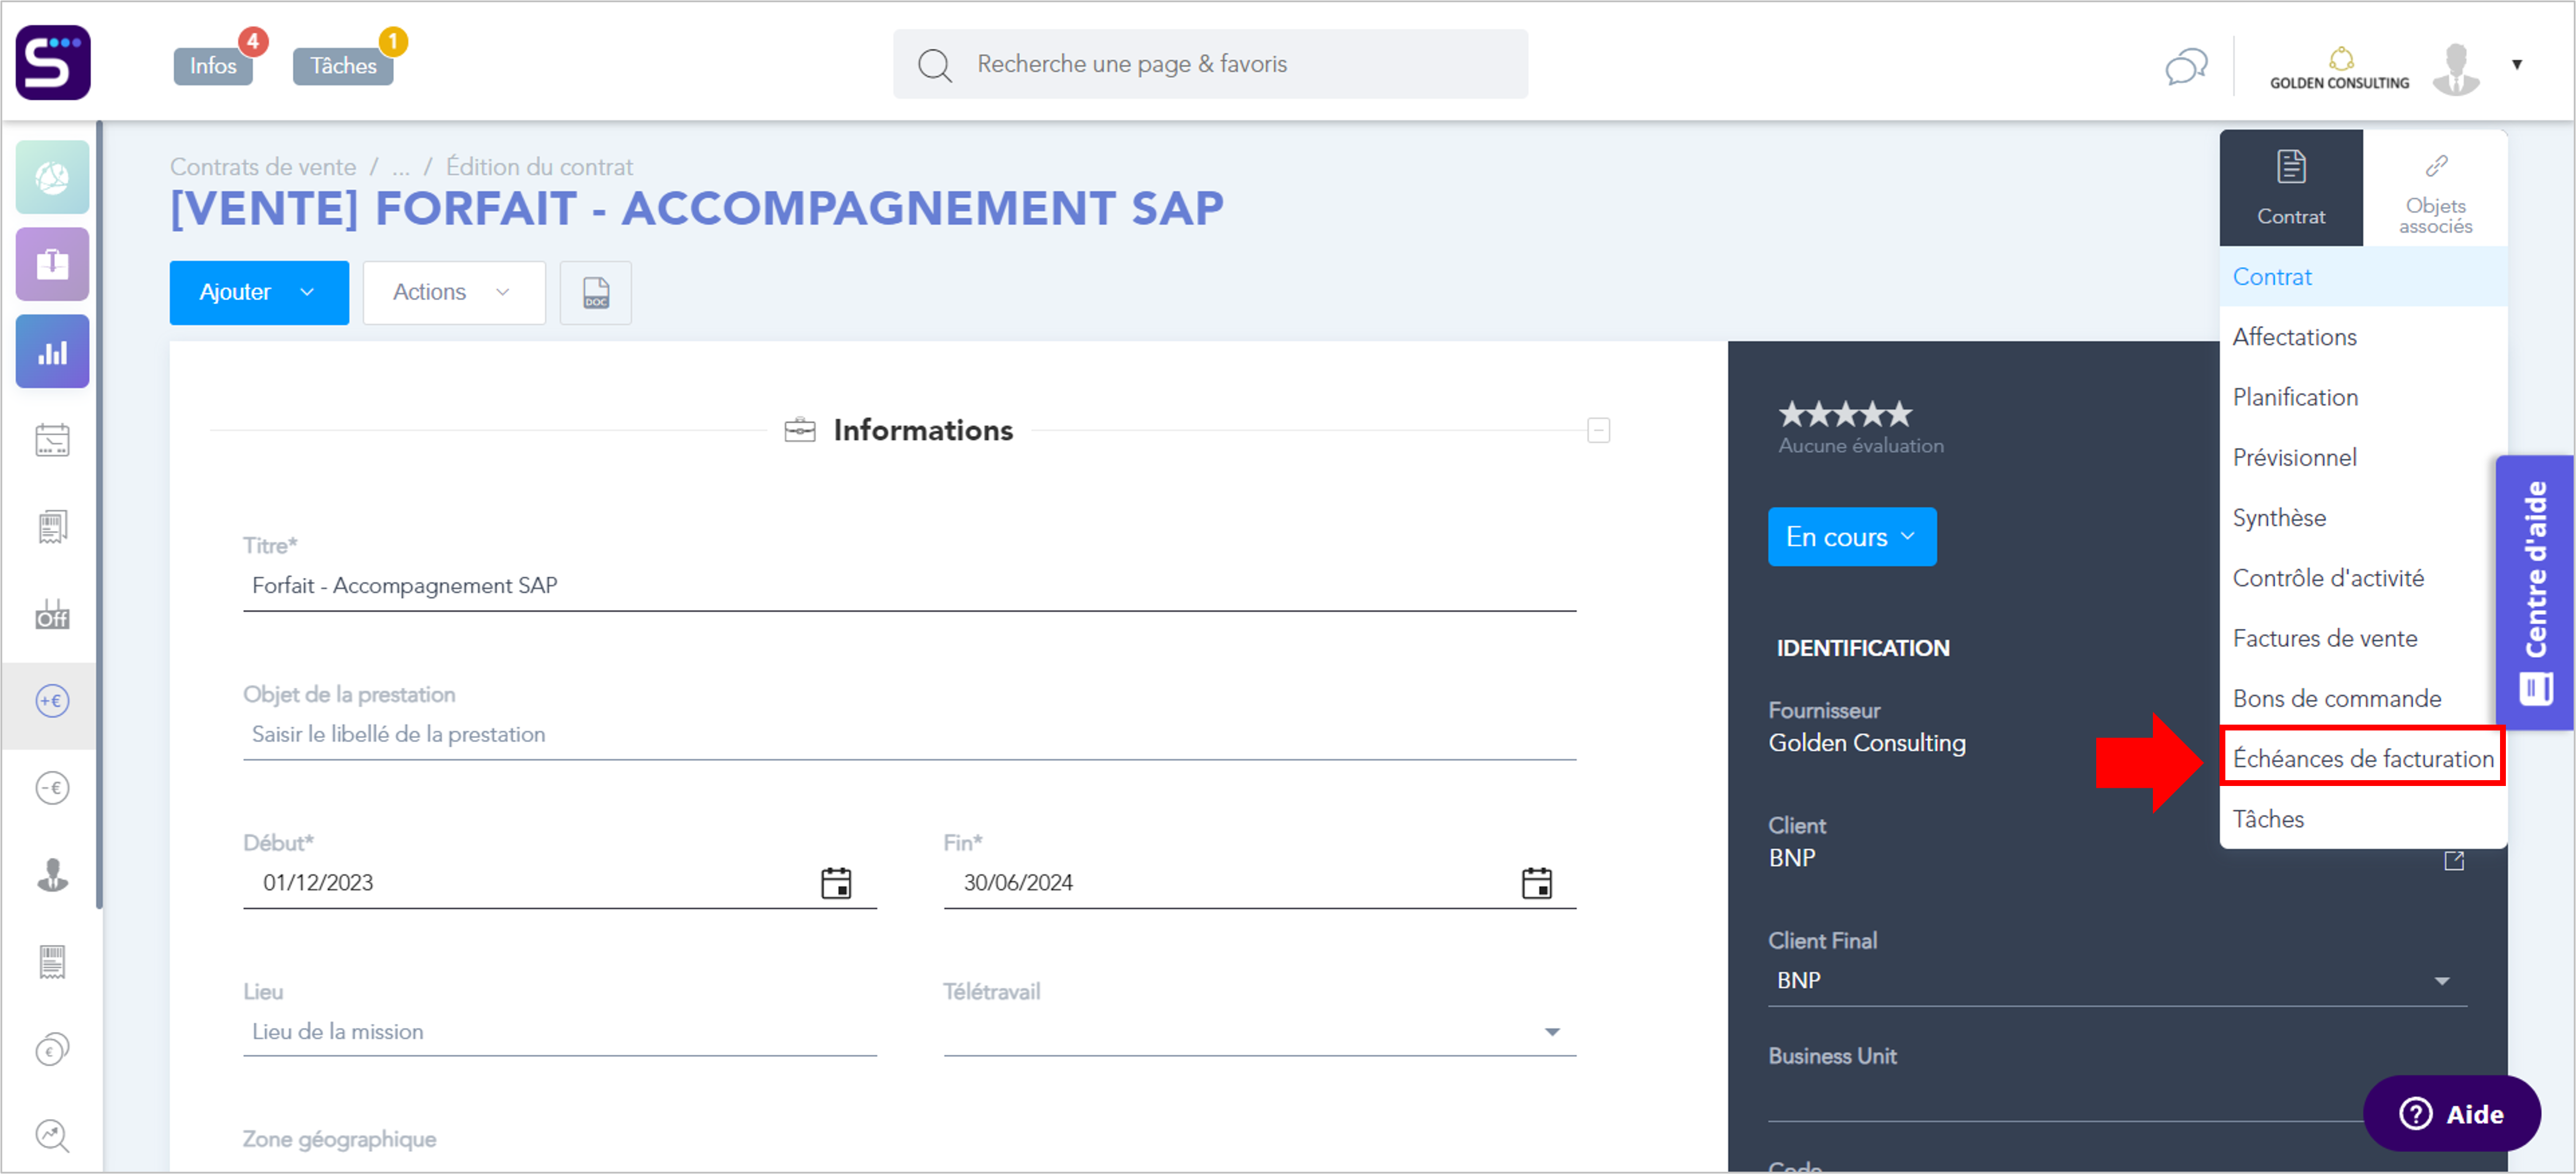The height and width of the screenshot is (1174, 2576).
Task: Open the euro cycle sidebar icon
Action: pos(53,1050)
